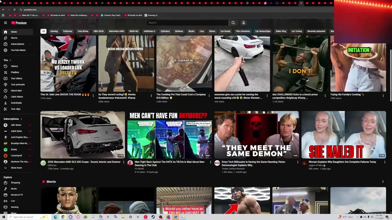This screenshot has height=220, width=392.
Task: Open Chrome from the taskbar
Action: 63,217
